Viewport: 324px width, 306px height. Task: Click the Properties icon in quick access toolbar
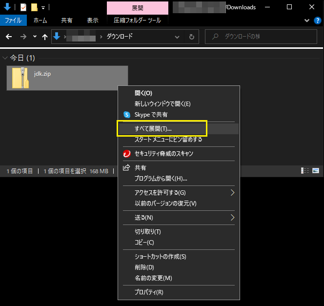(x=23, y=7)
